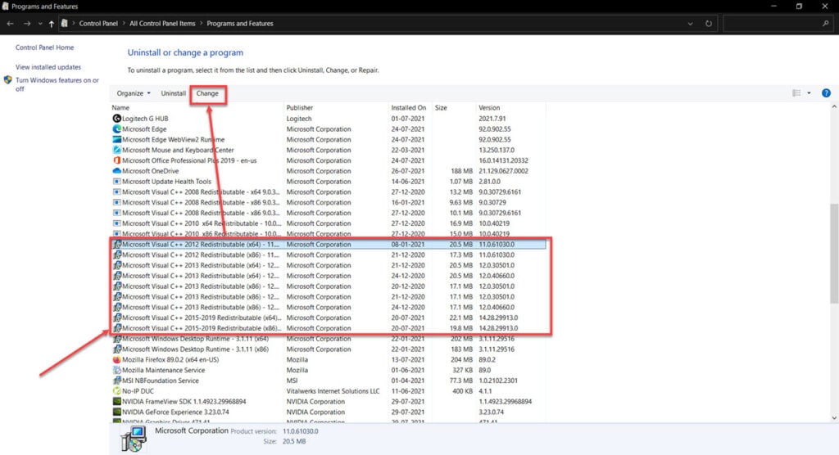Click the All Control Panel Items breadcrumb
This screenshot has height=455, width=839.
(163, 24)
